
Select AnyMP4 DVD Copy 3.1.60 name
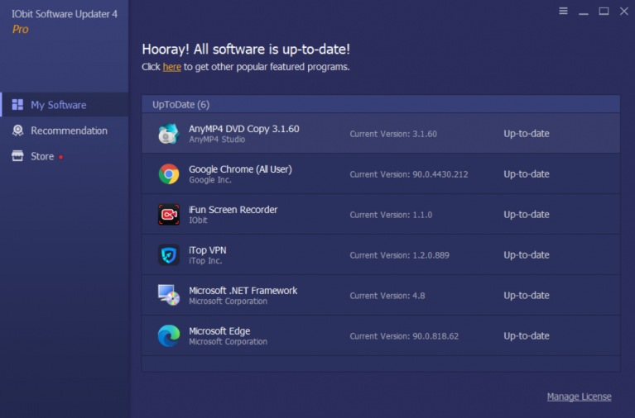[x=243, y=129]
